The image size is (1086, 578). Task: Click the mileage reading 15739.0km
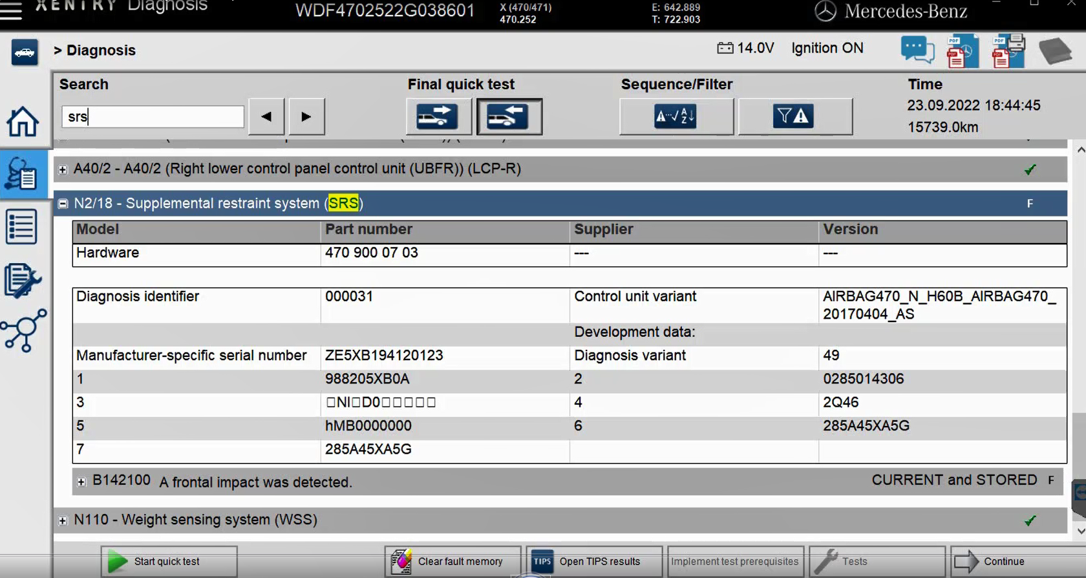click(942, 127)
